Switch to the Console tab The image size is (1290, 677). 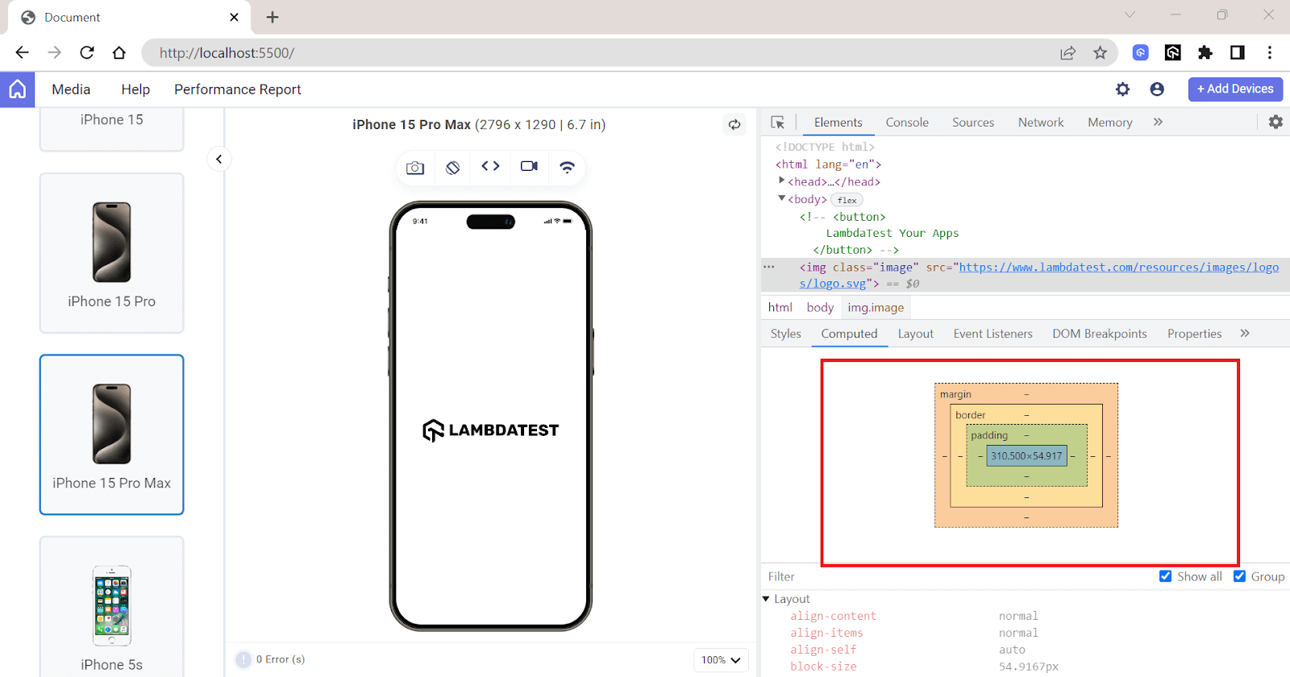(x=907, y=123)
